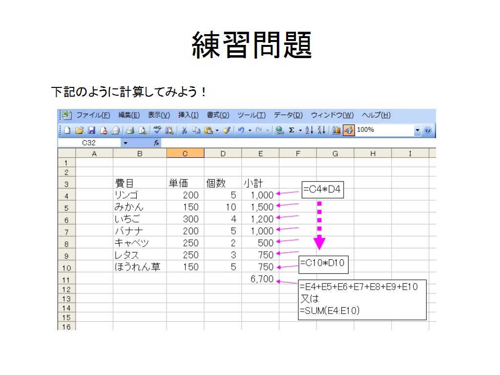Open the Name Box dropdown arrow
The width and height of the screenshot is (500, 375).
pos(125,143)
